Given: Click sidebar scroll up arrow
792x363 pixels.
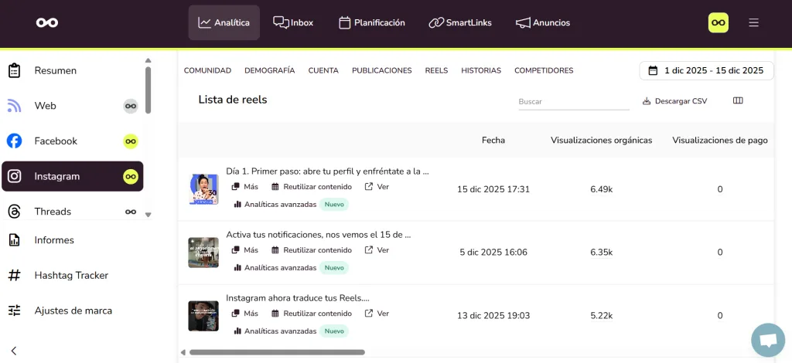Looking at the screenshot, I should [148, 60].
